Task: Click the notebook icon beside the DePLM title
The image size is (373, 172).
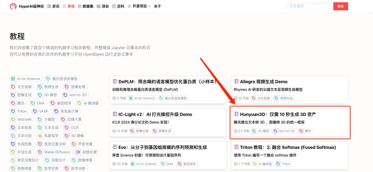Action: (x=115, y=82)
